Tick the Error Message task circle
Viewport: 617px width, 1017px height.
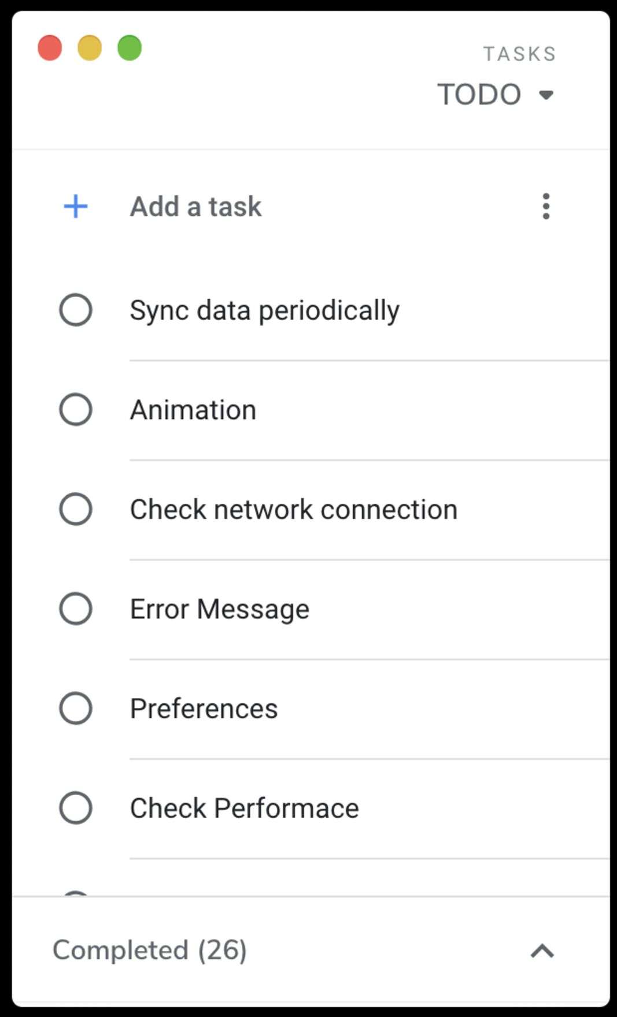click(x=76, y=609)
